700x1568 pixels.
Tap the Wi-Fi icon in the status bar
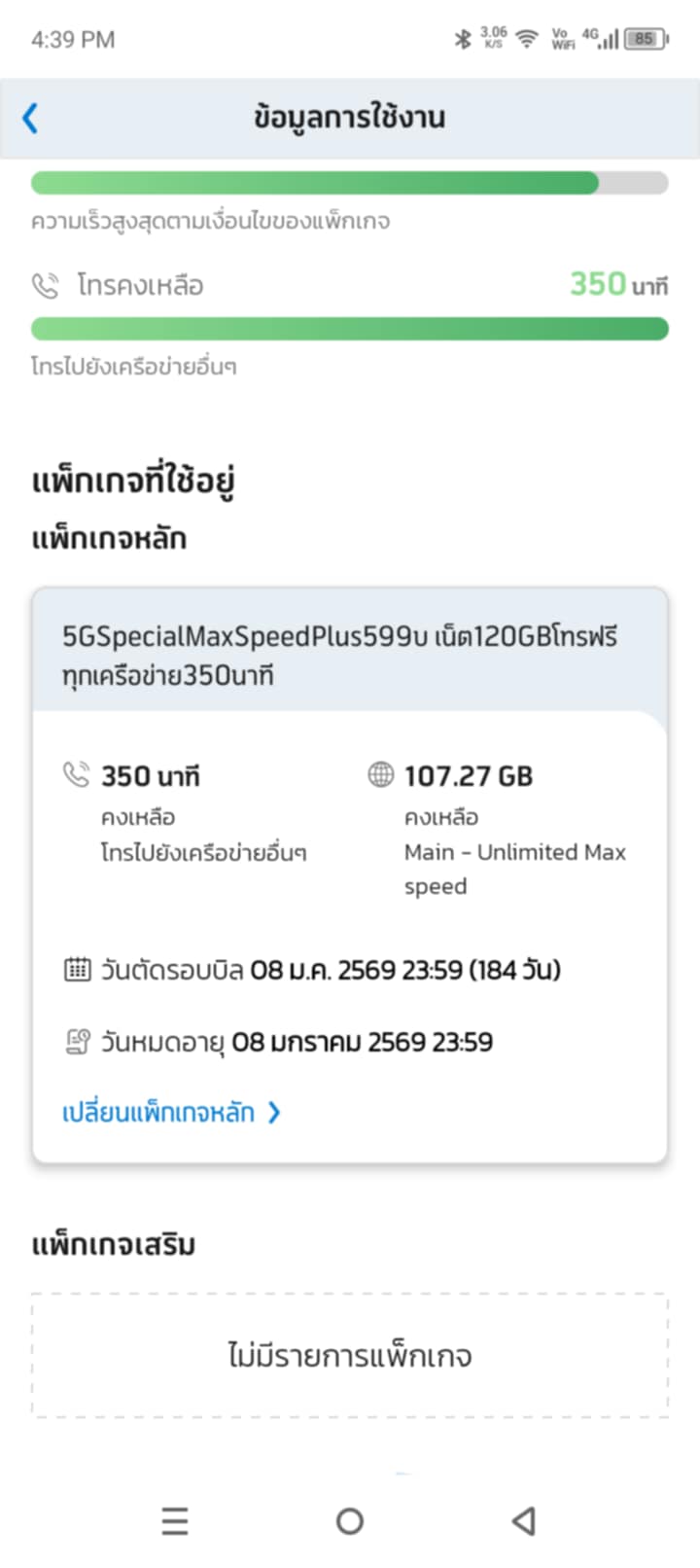(x=527, y=39)
